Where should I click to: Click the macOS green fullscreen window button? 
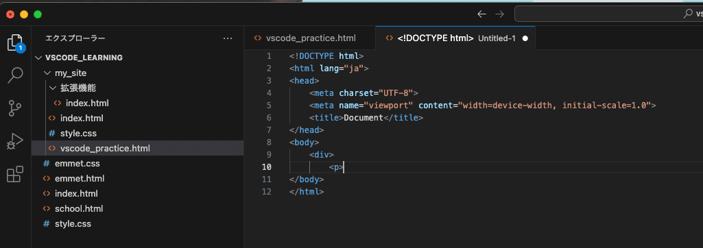pyautogui.click(x=38, y=14)
